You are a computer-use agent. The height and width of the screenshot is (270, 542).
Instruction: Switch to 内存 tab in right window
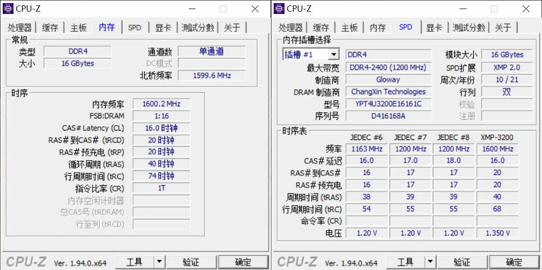coord(377,28)
